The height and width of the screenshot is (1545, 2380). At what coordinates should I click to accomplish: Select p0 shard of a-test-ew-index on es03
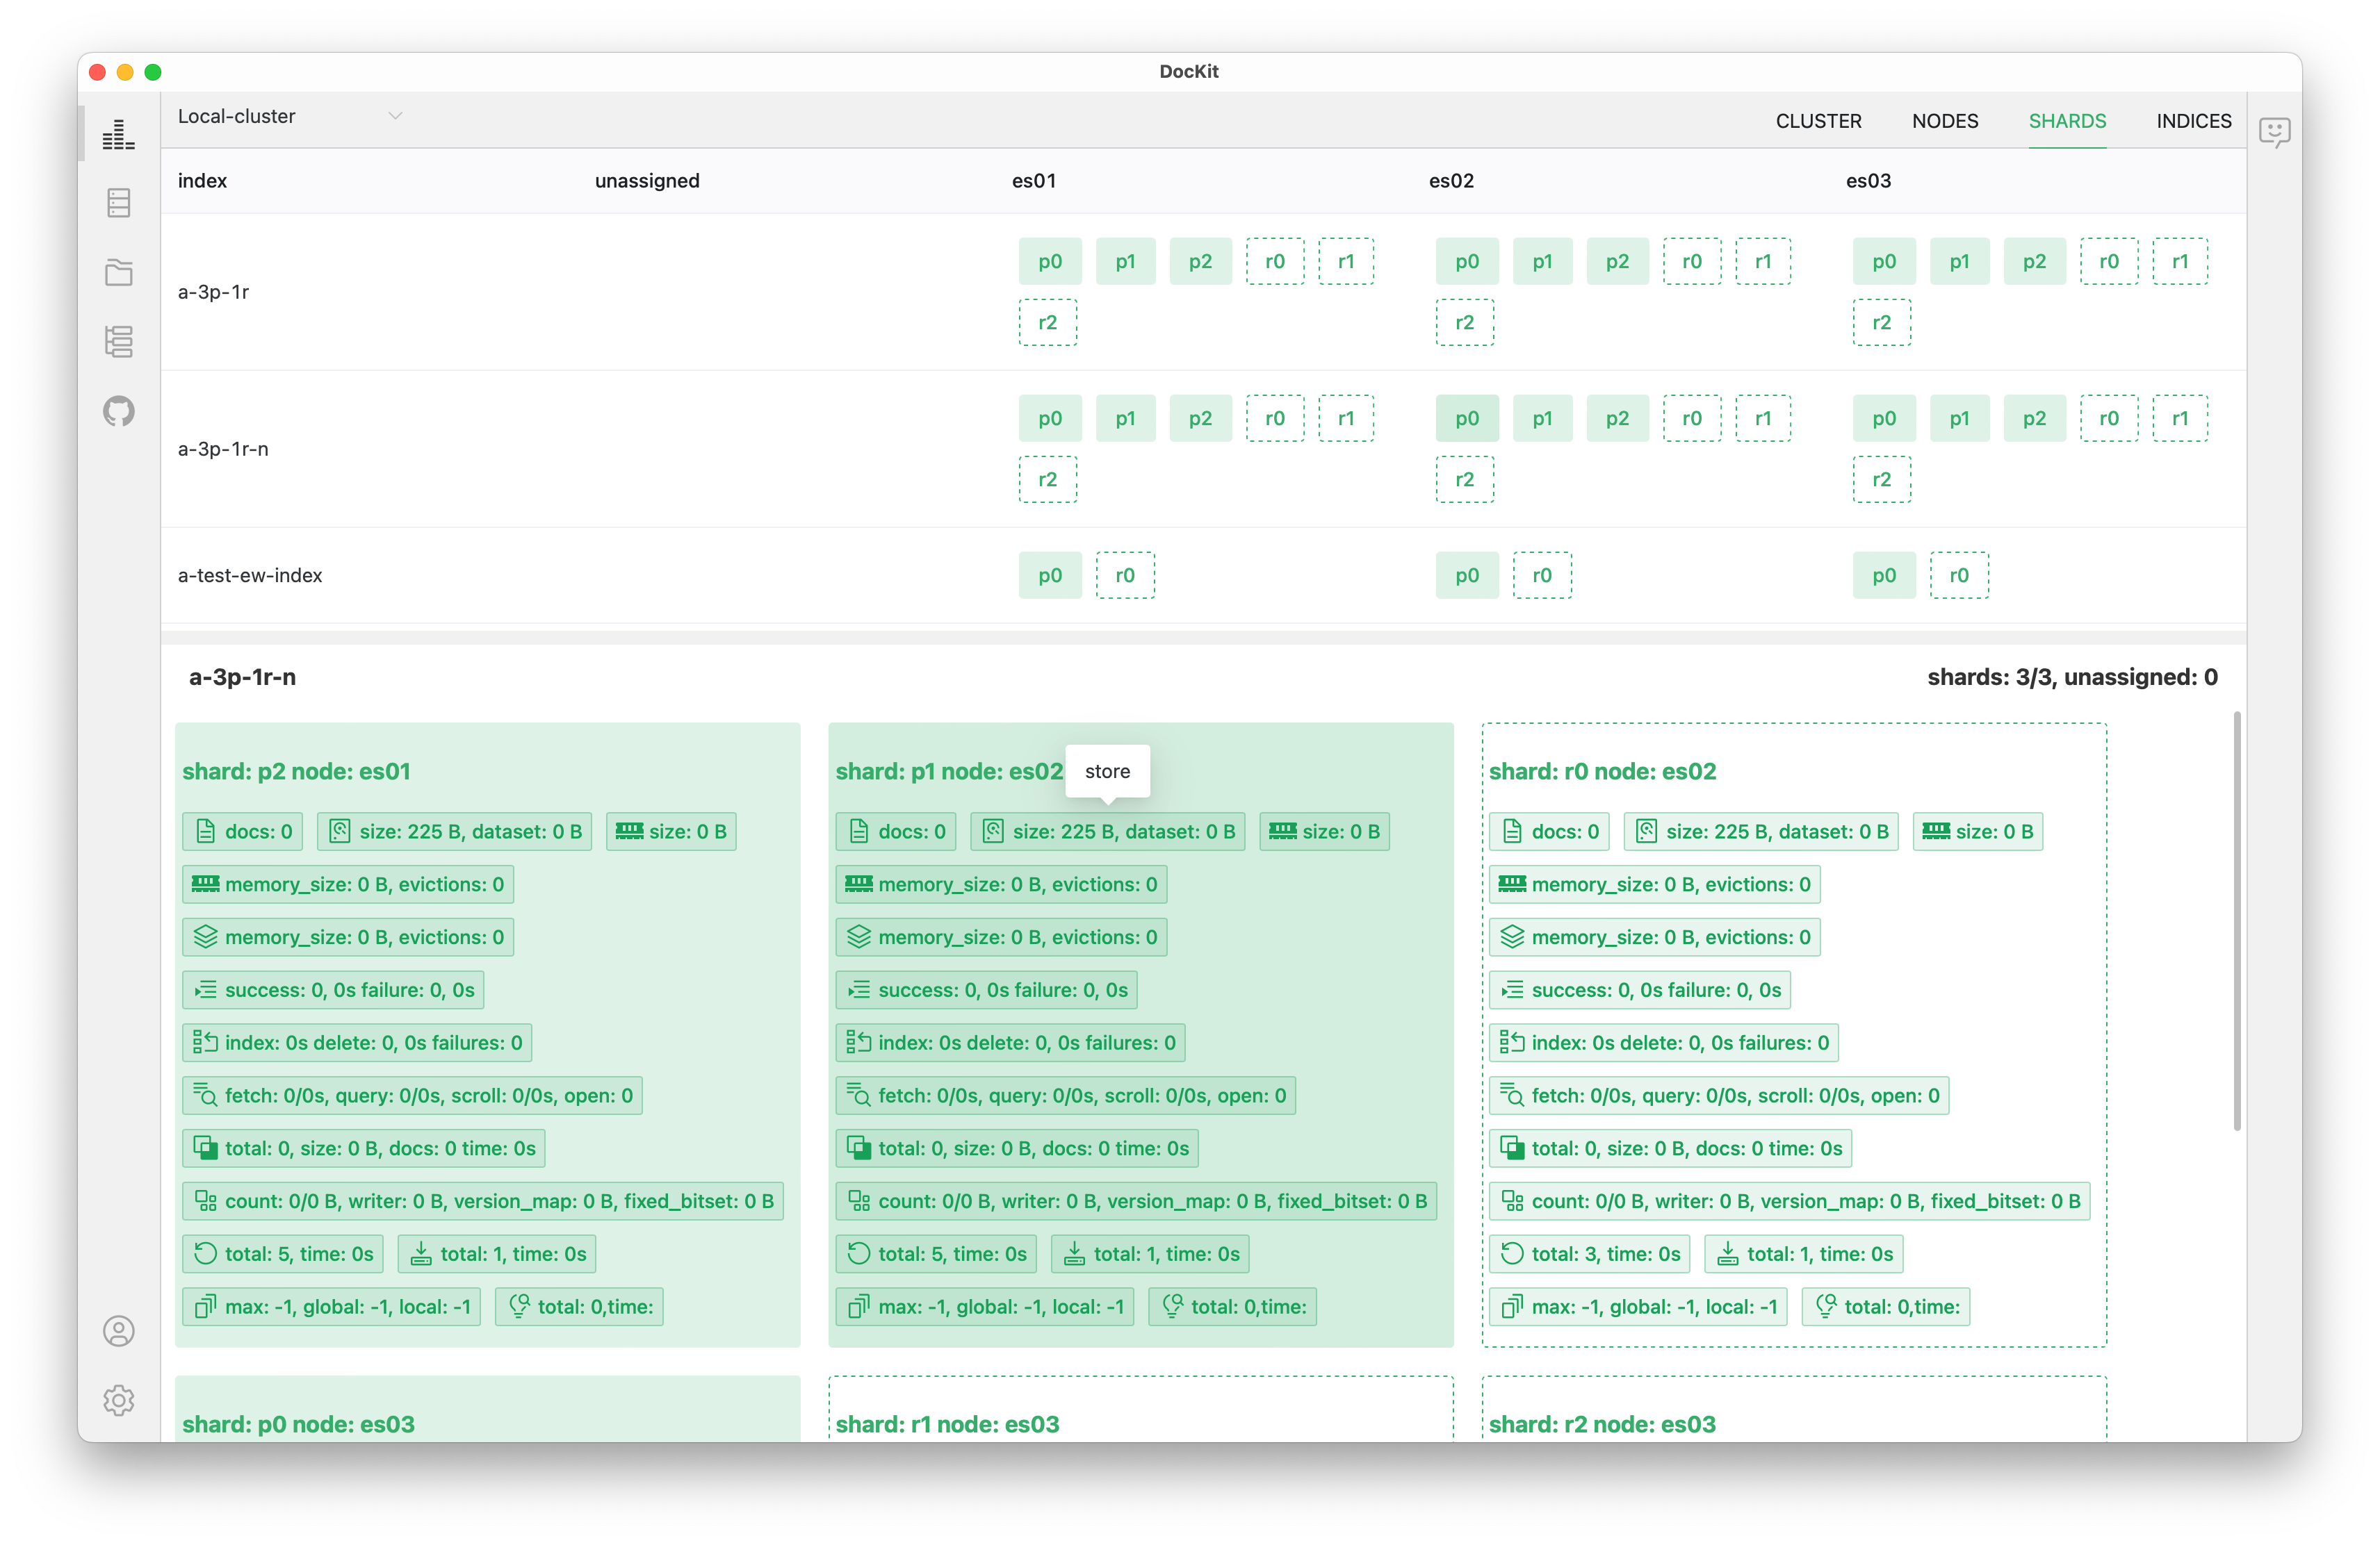pyautogui.click(x=1884, y=575)
